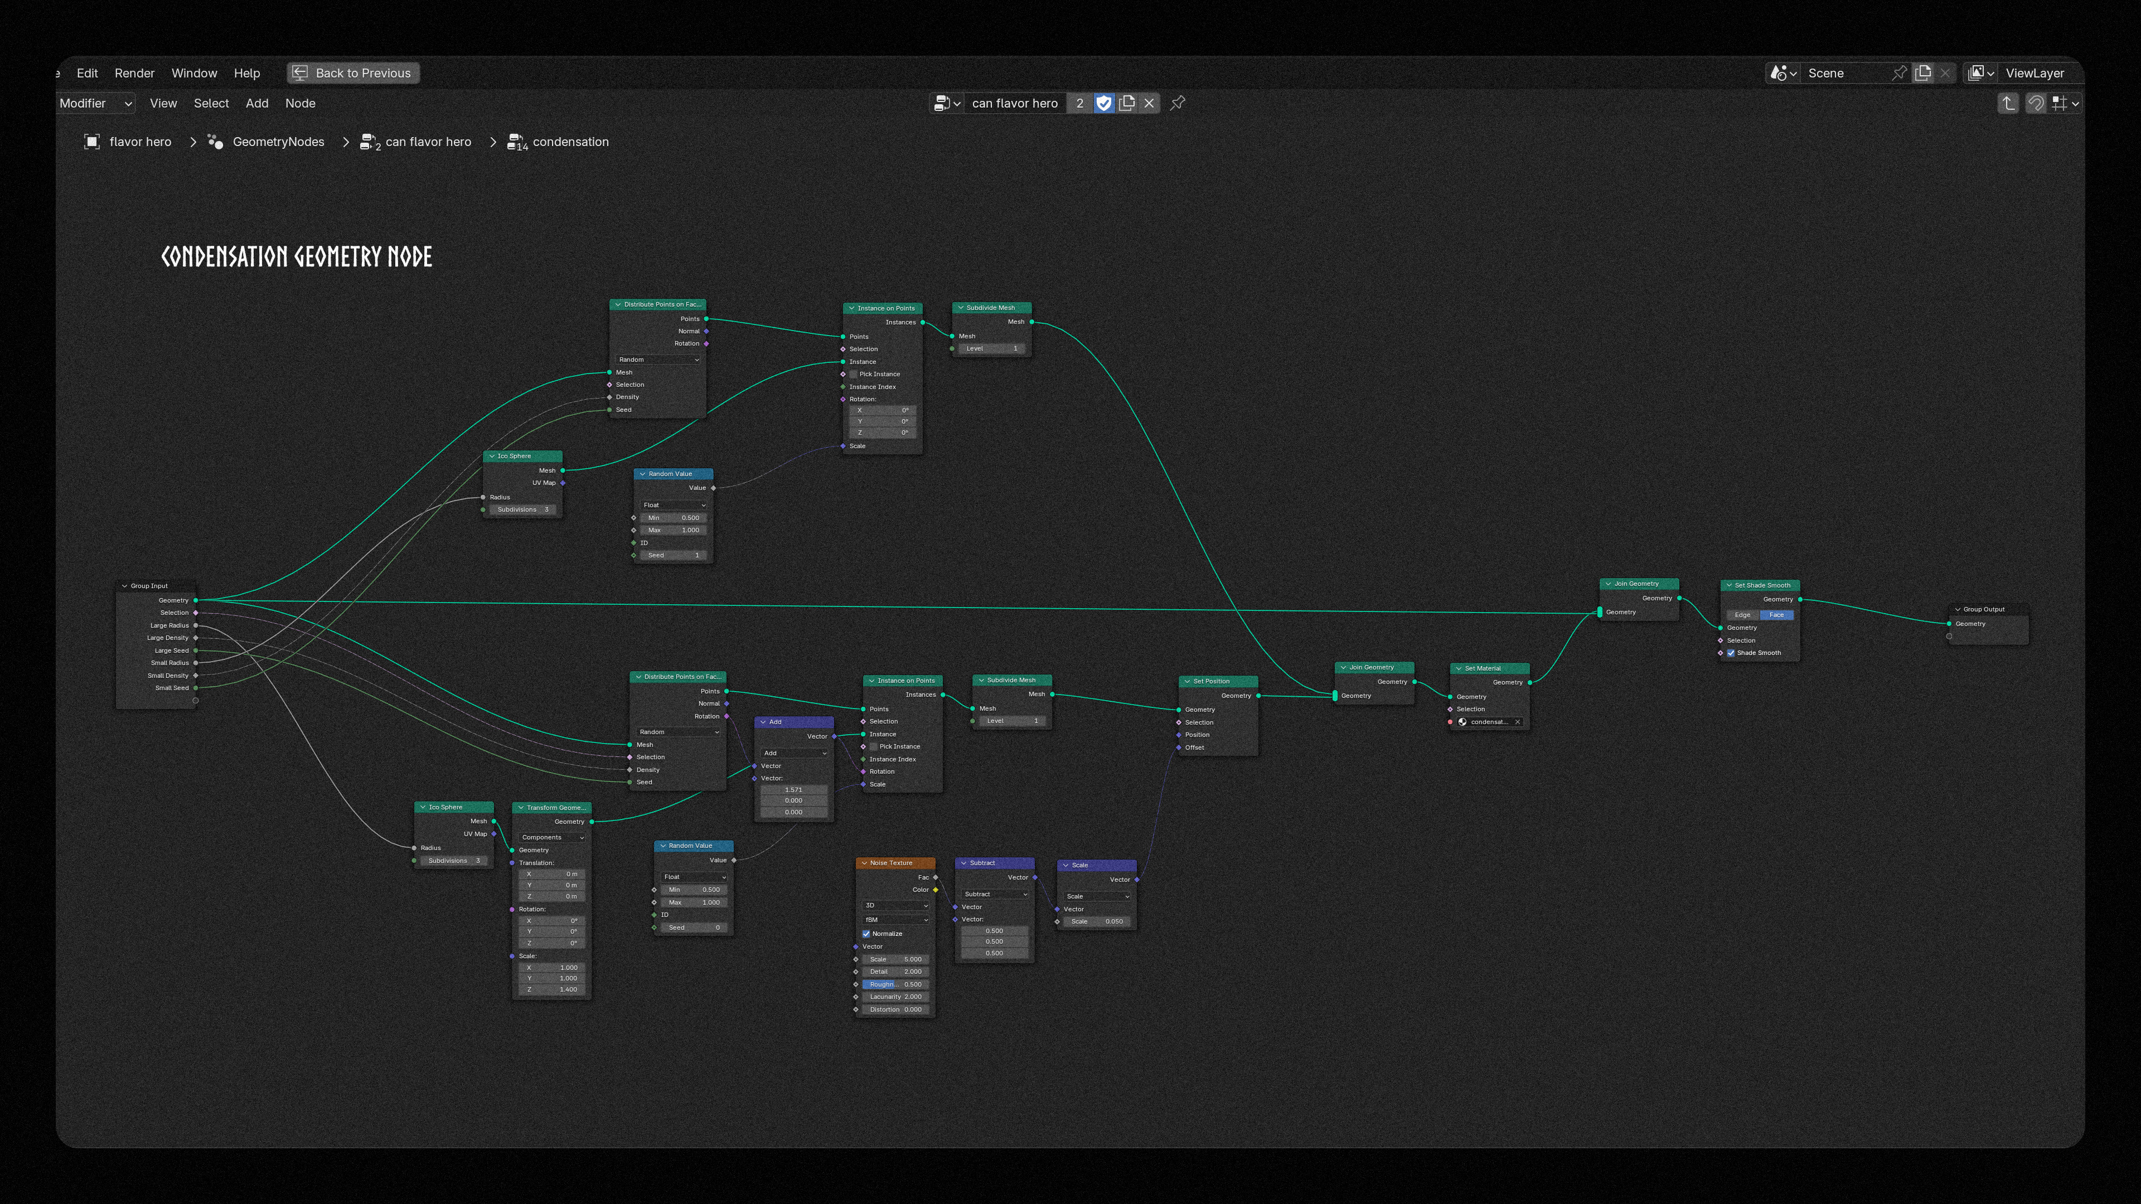
Task: Click Back to Previous button
Action: pos(353,73)
